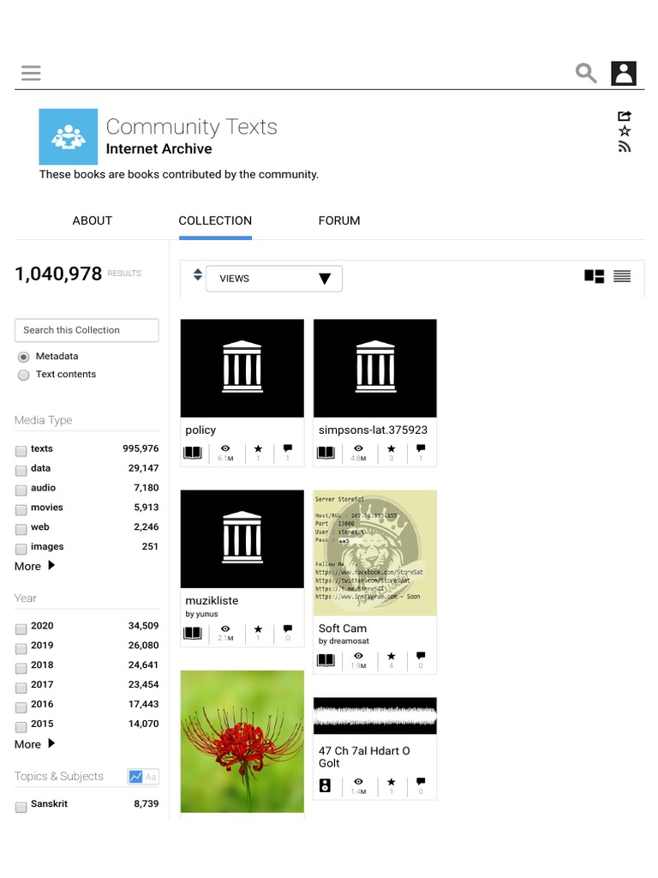Check the 2019 year filter
Image resolution: width=658 pixels, height=878 pixels.
point(21,648)
